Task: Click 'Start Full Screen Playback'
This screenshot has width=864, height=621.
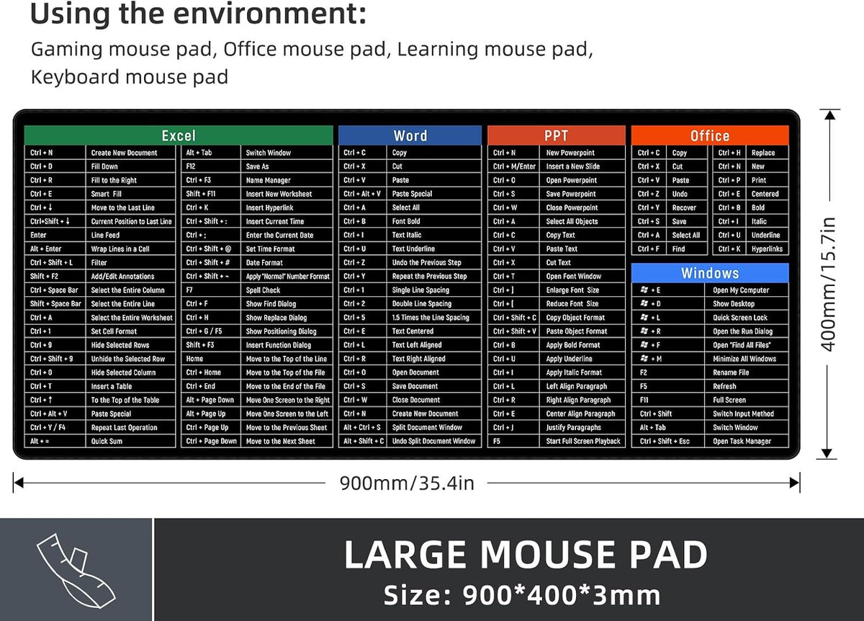Action: click(x=583, y=442)
